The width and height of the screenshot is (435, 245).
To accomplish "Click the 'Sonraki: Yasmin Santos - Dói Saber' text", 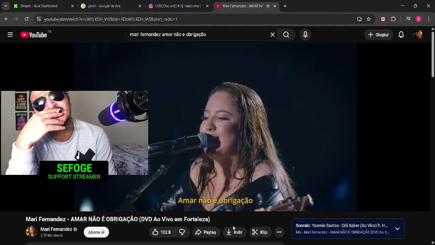I will (x=342, y=226).
